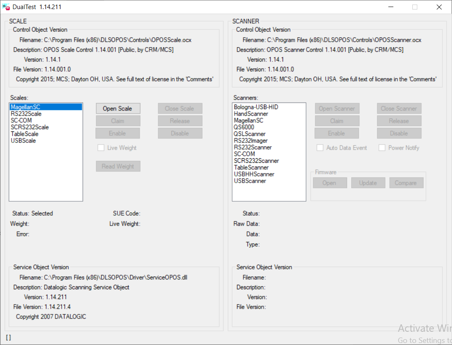
Task: Click the Firmware Update button
Action: tap(368, 183)
